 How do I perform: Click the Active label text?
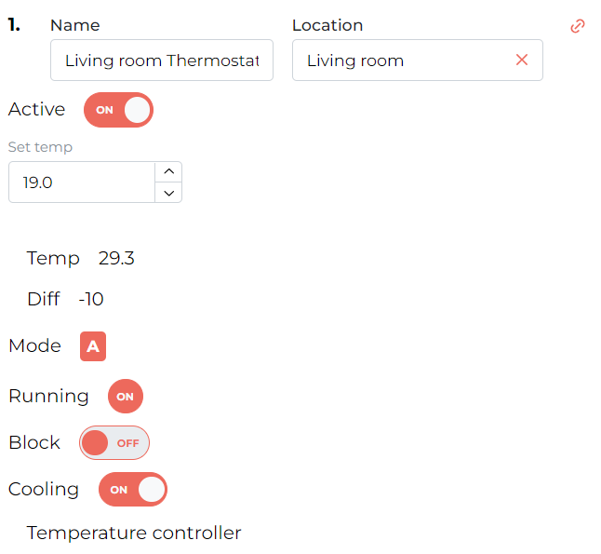pos(37,109)
